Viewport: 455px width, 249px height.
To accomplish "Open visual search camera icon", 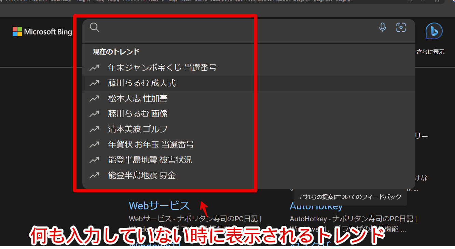I will 401,27.
